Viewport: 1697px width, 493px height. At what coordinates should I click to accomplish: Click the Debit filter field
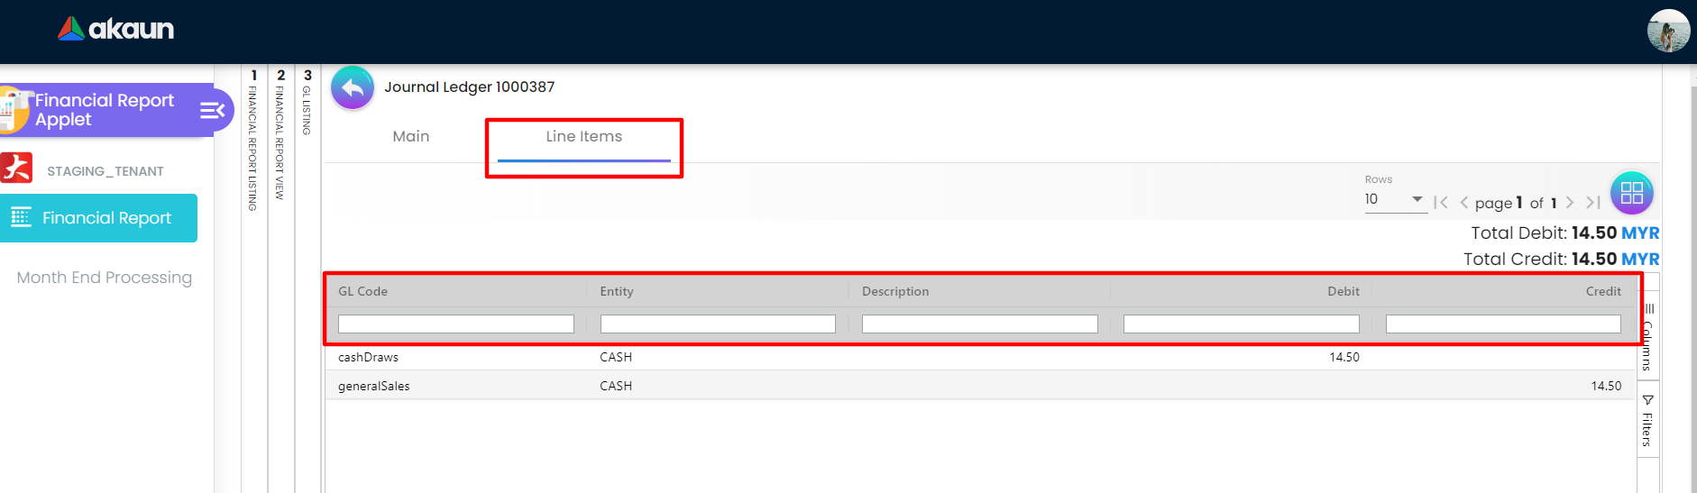click(x=1242, y=324)
